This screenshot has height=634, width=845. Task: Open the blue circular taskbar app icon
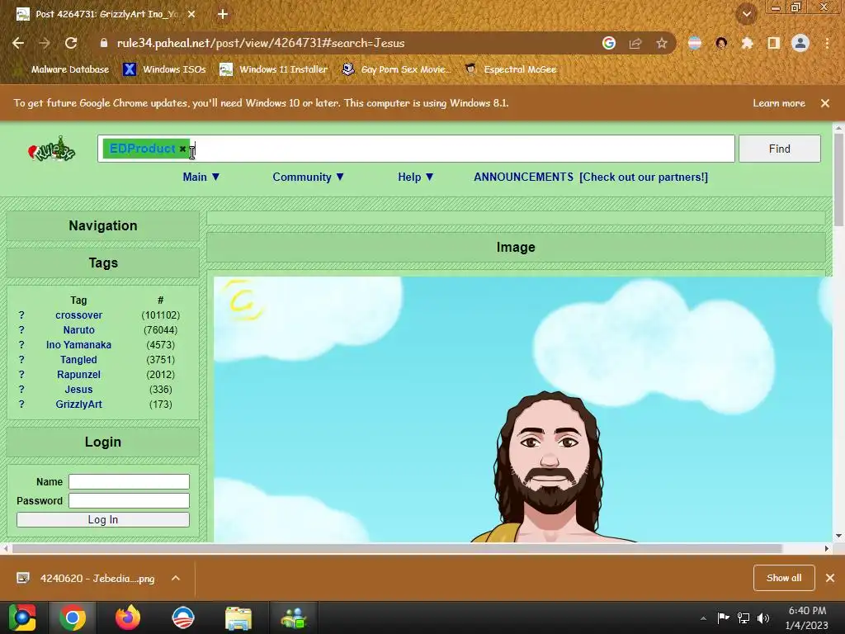pyautogui.click(x=182, y=617)
